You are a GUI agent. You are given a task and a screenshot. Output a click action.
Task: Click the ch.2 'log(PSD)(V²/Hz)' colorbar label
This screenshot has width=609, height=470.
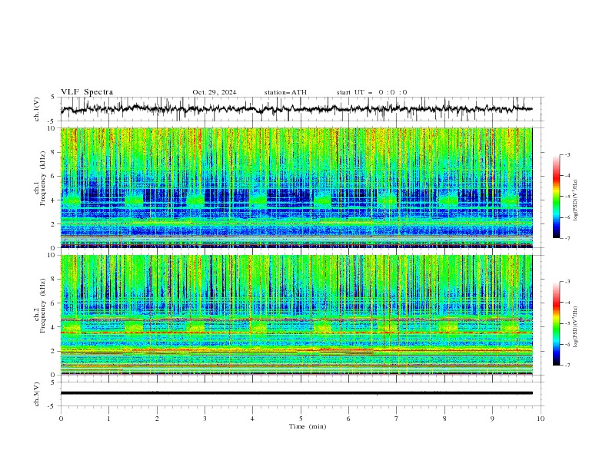[x=575, y=326]
